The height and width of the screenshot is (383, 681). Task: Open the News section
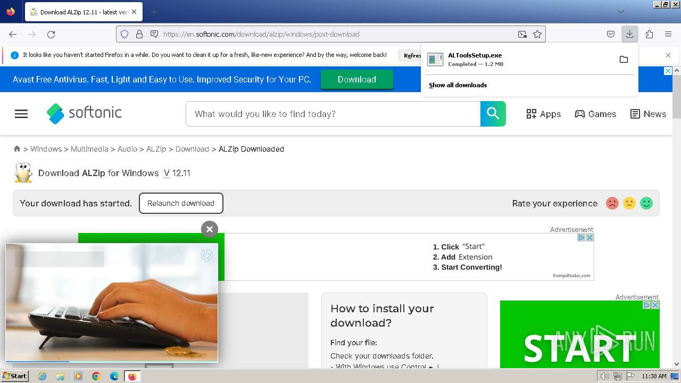pos(648,114)
